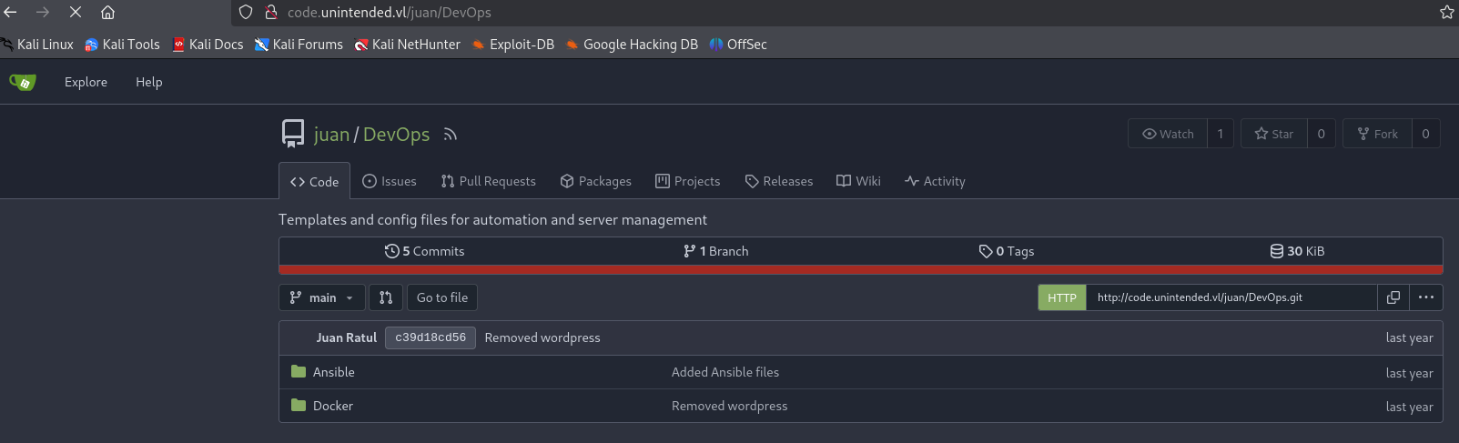Click the compare branches icon button

[386, 297]
